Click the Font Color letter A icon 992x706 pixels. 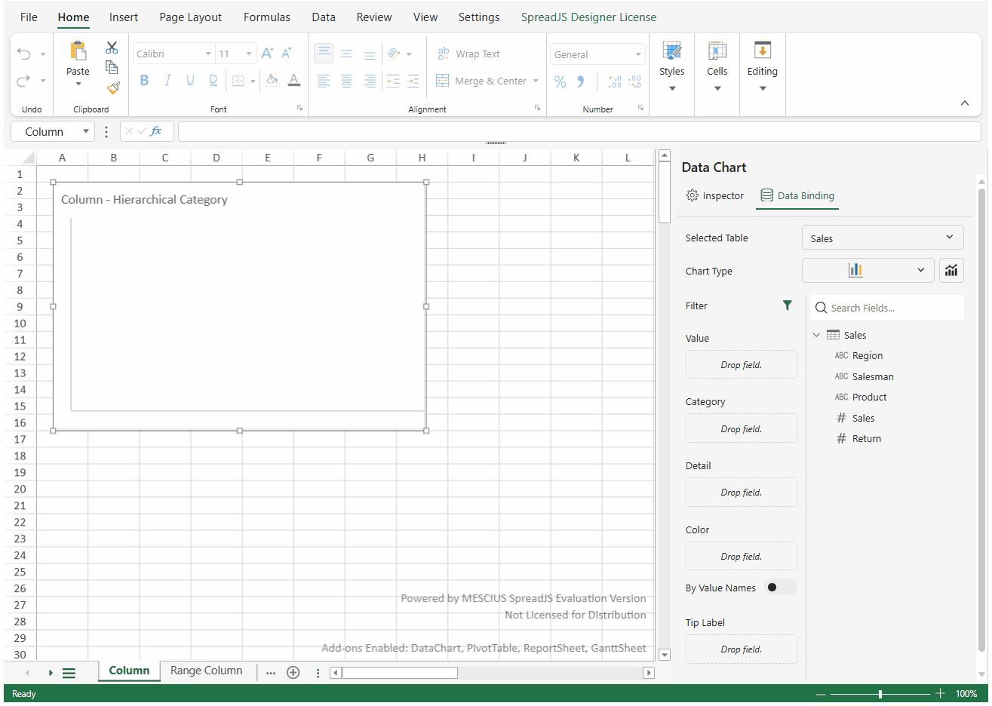click(x=294, y=80)
